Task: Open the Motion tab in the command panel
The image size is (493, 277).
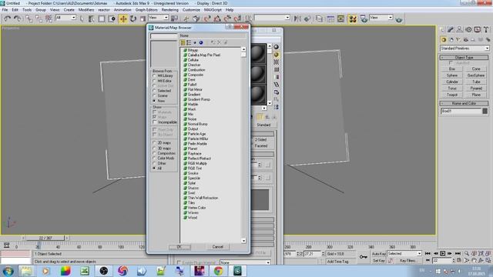Action: pyautogui.click(x=468, y=29)
